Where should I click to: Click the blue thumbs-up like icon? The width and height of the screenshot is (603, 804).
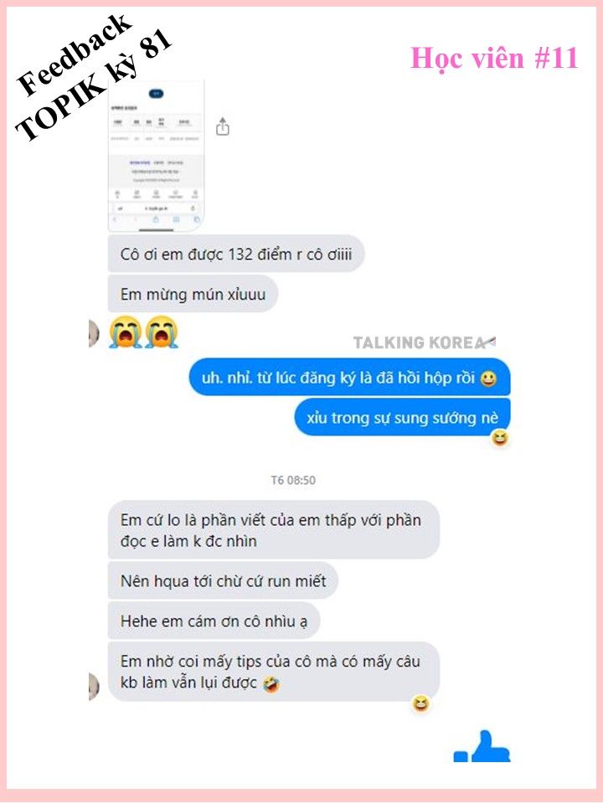[482, 746]
